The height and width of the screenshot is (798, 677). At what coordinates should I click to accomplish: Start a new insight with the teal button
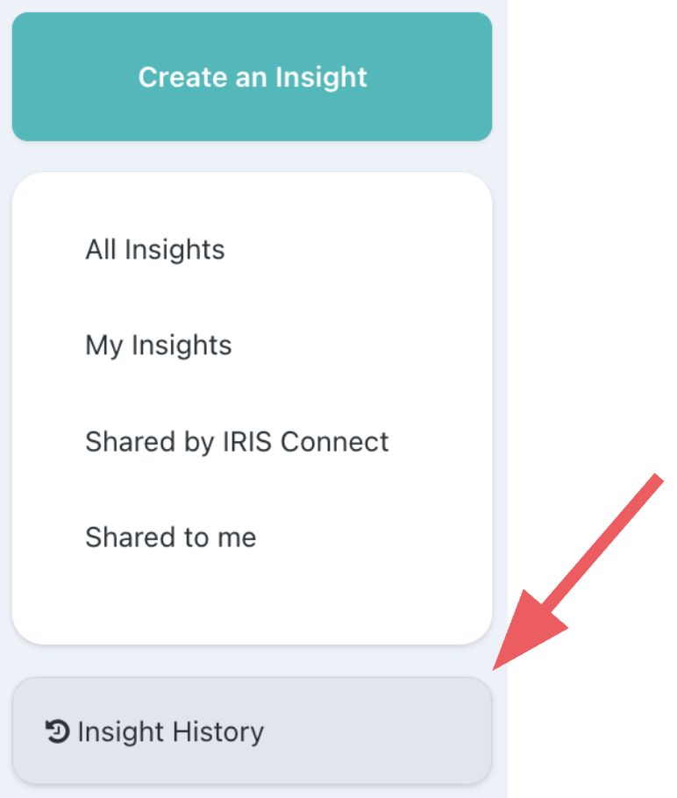[252, 76]
